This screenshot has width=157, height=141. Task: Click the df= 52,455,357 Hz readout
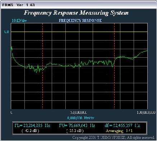[122, 126]
